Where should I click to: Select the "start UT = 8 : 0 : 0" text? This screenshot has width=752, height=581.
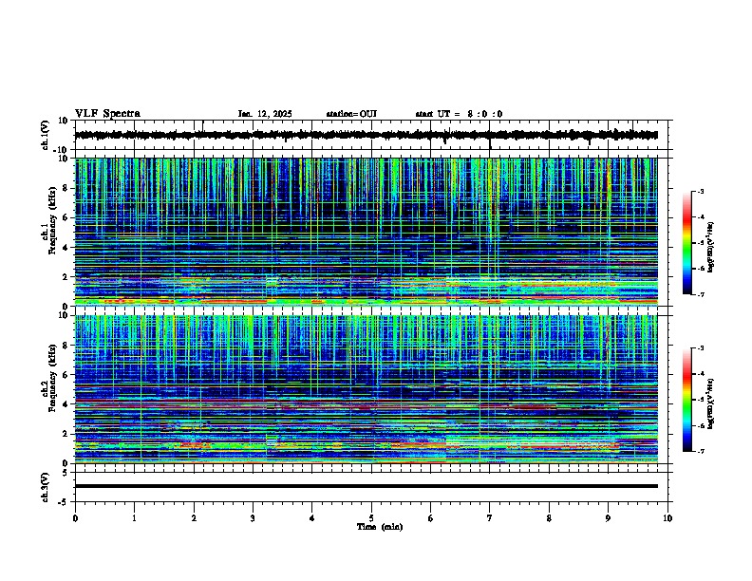[459, 114]
